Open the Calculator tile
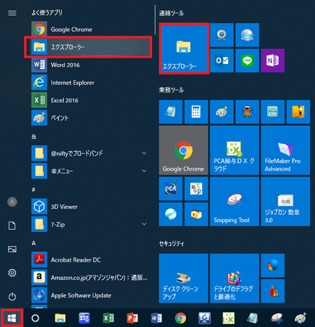This screenshot has width=315, height=327. point(196,112)
